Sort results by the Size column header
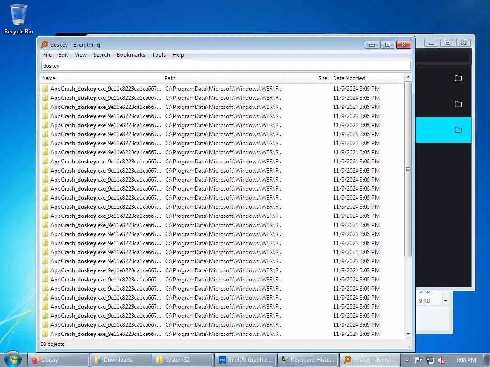The height and width of the screenshot is (367, 490). pos(308,78)
